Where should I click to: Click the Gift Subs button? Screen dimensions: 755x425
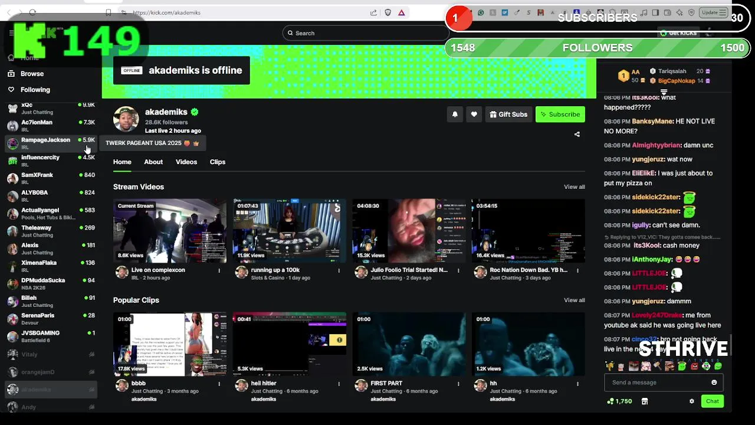[x=508, y=115]
